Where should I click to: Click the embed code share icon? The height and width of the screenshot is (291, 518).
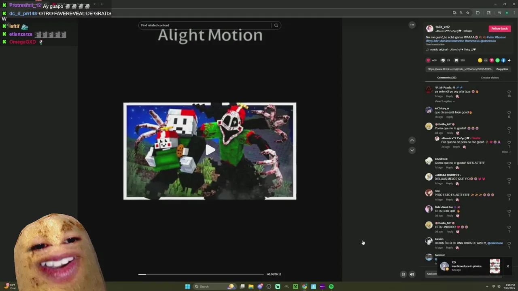[486, 60]
